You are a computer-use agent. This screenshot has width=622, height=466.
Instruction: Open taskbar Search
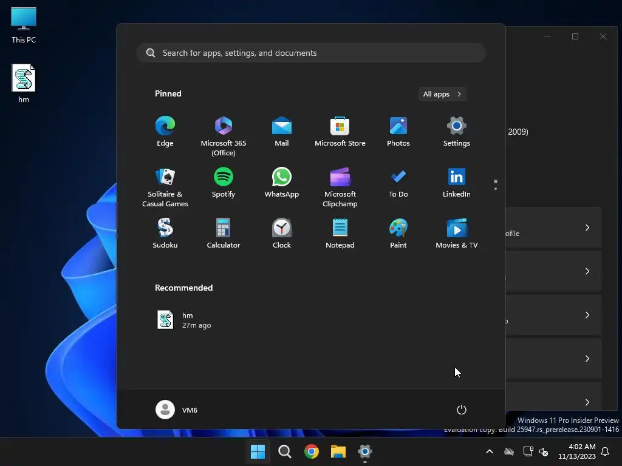pos(284,451)
